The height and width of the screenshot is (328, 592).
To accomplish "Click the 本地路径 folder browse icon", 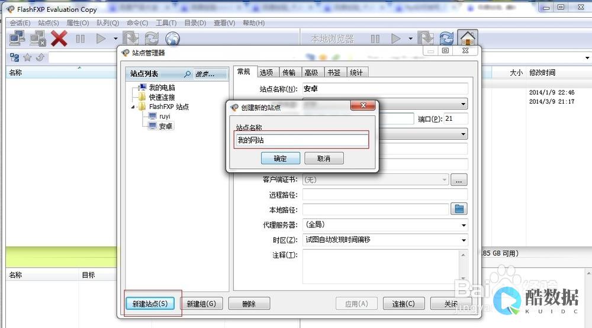I will 459,209.
